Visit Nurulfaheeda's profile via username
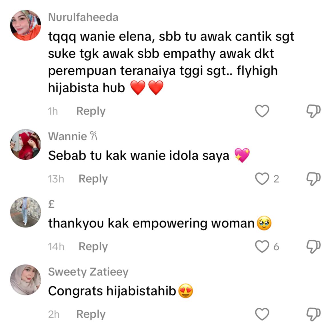Image resolution: width=334 pixels, height=326 pixels. click(83, 17)
